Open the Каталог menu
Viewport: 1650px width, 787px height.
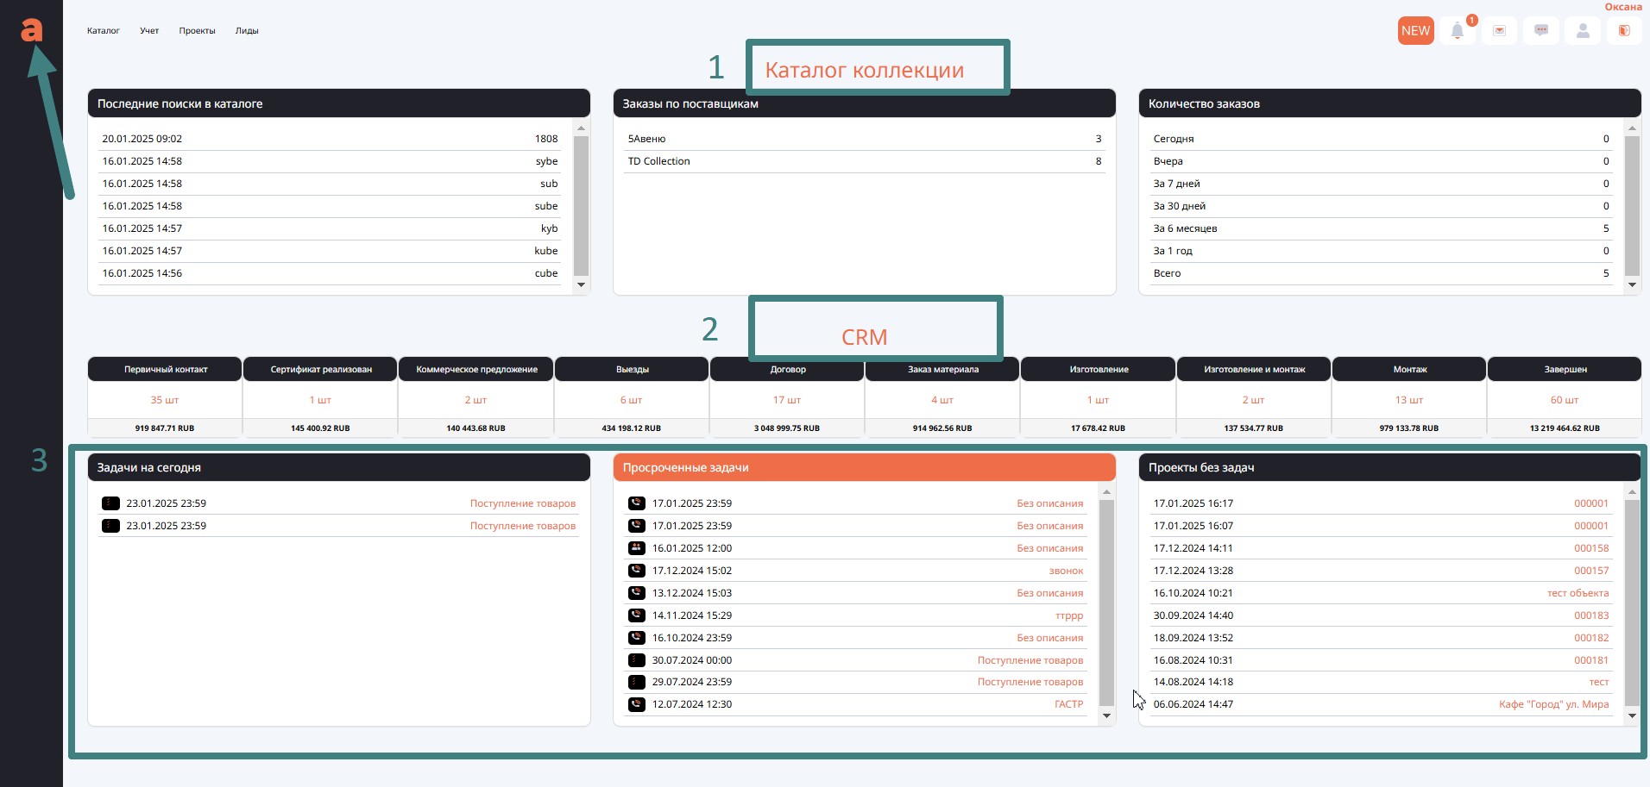104,31
